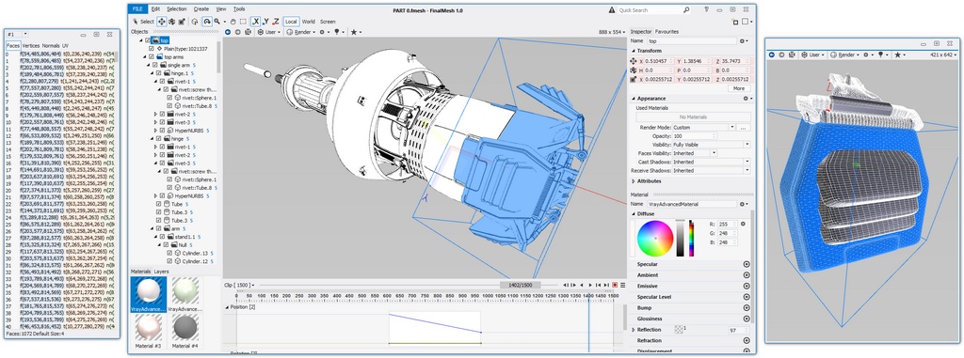Uncheck the Plain|type:1021337 checkbox
Screen dimensions: 964x358
[x=152, y=49]
